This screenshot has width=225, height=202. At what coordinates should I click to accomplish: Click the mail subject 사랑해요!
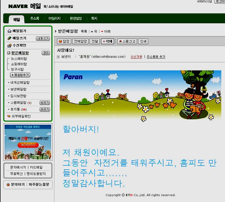click(x=66, y=50)
